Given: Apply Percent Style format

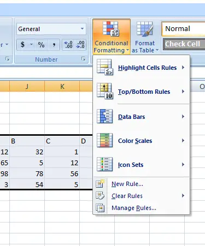Looking at the screenshot, I should [x=41, y=45].
